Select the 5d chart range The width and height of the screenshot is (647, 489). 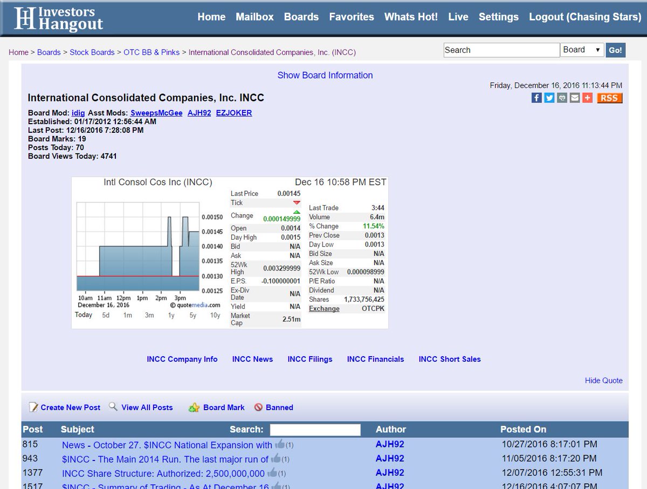(x=106, y=315)
